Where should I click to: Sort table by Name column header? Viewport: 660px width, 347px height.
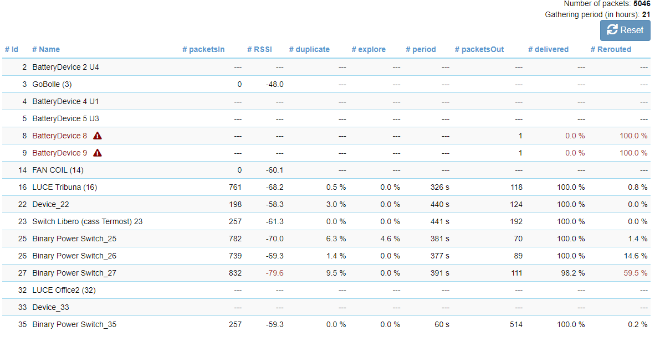pos(46,49)
